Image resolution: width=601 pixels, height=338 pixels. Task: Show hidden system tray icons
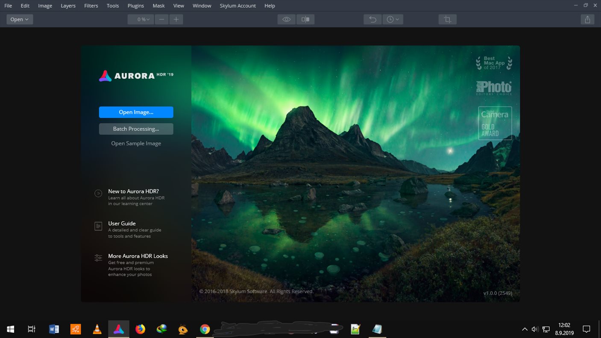tap(525, 329)
